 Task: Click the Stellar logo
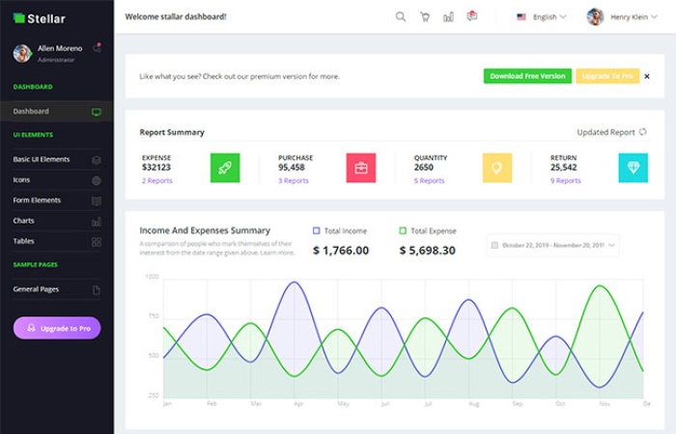(x=40, y=18)
